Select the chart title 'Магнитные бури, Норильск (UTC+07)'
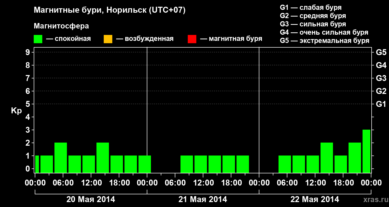389x207 pixels. (x=110, y=10)
